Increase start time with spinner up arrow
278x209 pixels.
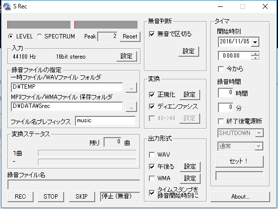point(255,54)
